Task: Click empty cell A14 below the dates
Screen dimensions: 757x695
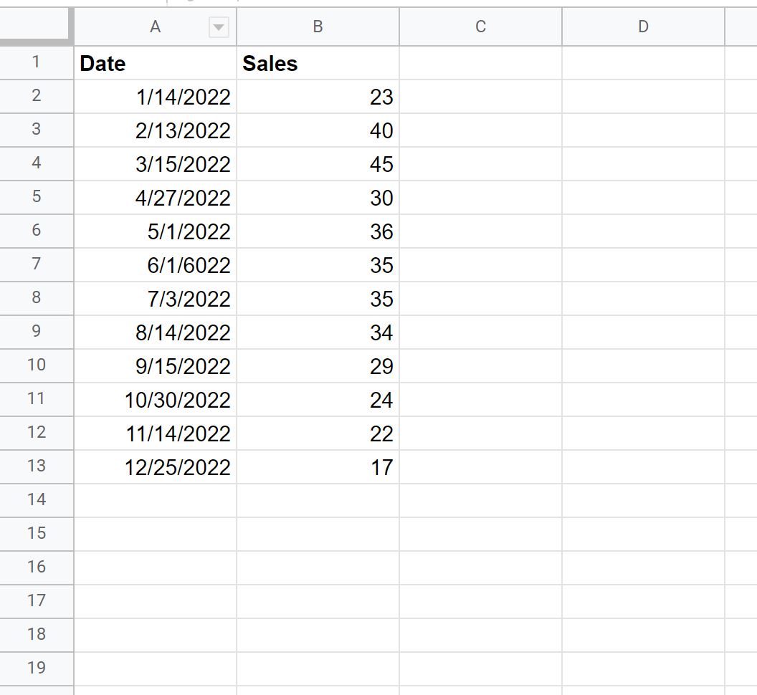Action: [x=155, y=501]
